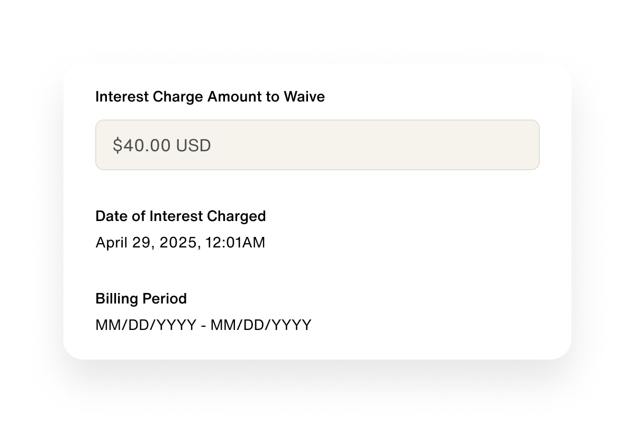Click on the $40.00 amount text
Screen dimensions: 635x423
(x=141, y=145)
